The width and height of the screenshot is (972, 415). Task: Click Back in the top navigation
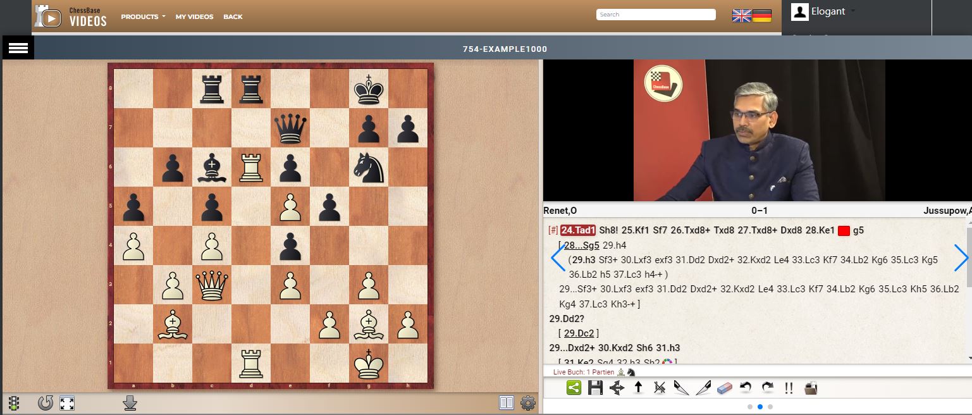tap(233, 16)
